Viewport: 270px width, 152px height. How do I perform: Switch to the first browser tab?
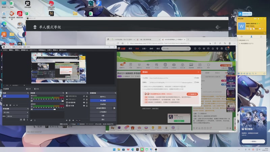[123, 40]
